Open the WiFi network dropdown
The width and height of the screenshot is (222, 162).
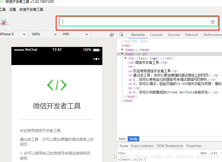point(75,34)
